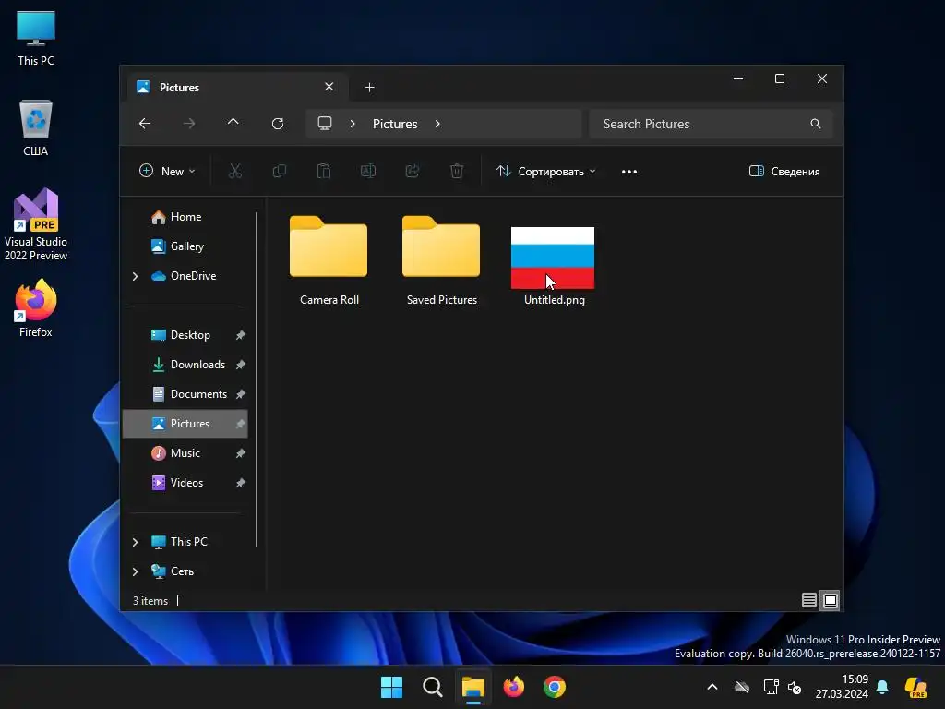
Task: Go back with the left arrow
Action: pyautogui.click(x=145, y=124)
